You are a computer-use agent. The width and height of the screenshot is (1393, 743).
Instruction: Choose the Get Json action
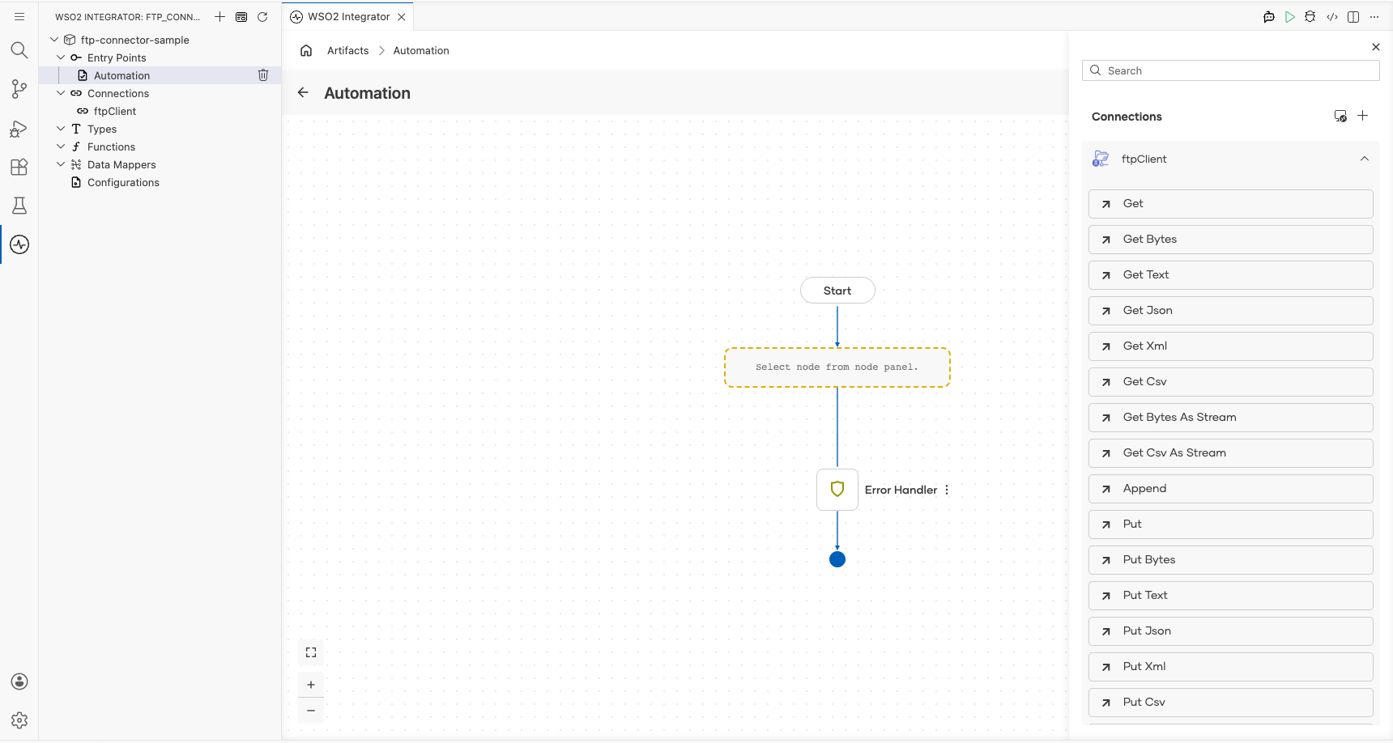[x=1231, y=311]
